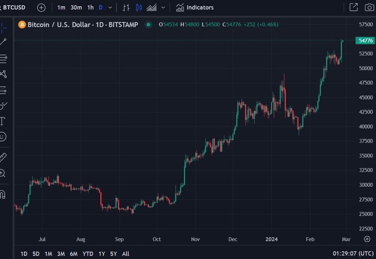Set range to 5D
Image resolution: width=376 pixels, height=259 pixels.
(36, 254)
